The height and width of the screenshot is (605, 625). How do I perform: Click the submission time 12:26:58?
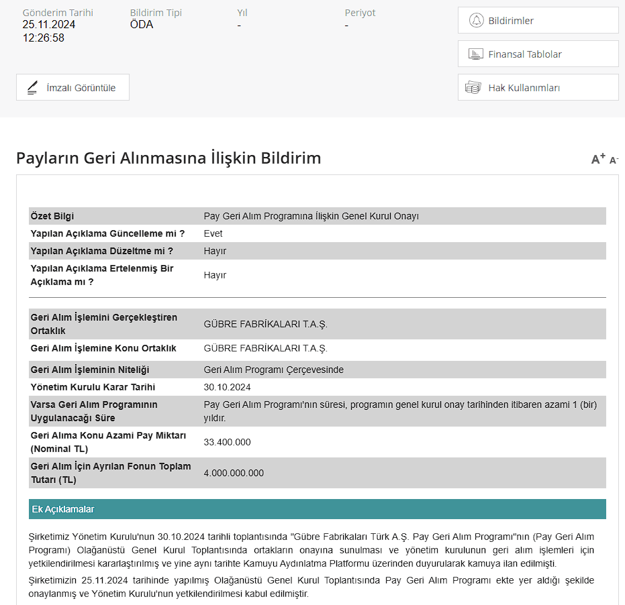44,38
